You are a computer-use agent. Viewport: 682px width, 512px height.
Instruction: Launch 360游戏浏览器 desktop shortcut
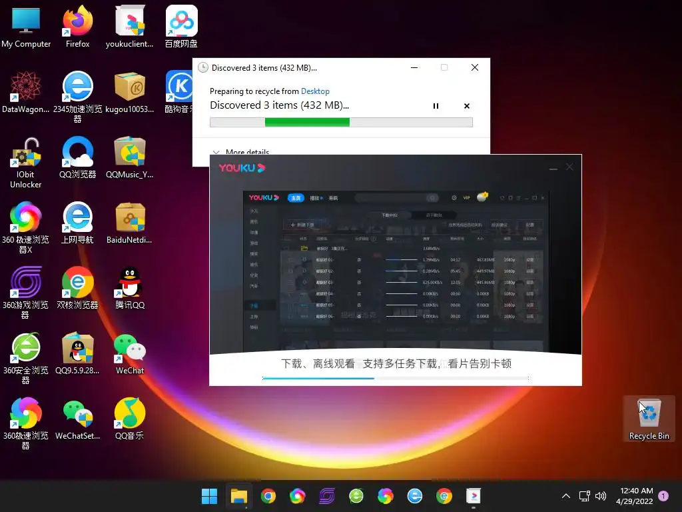26,293
